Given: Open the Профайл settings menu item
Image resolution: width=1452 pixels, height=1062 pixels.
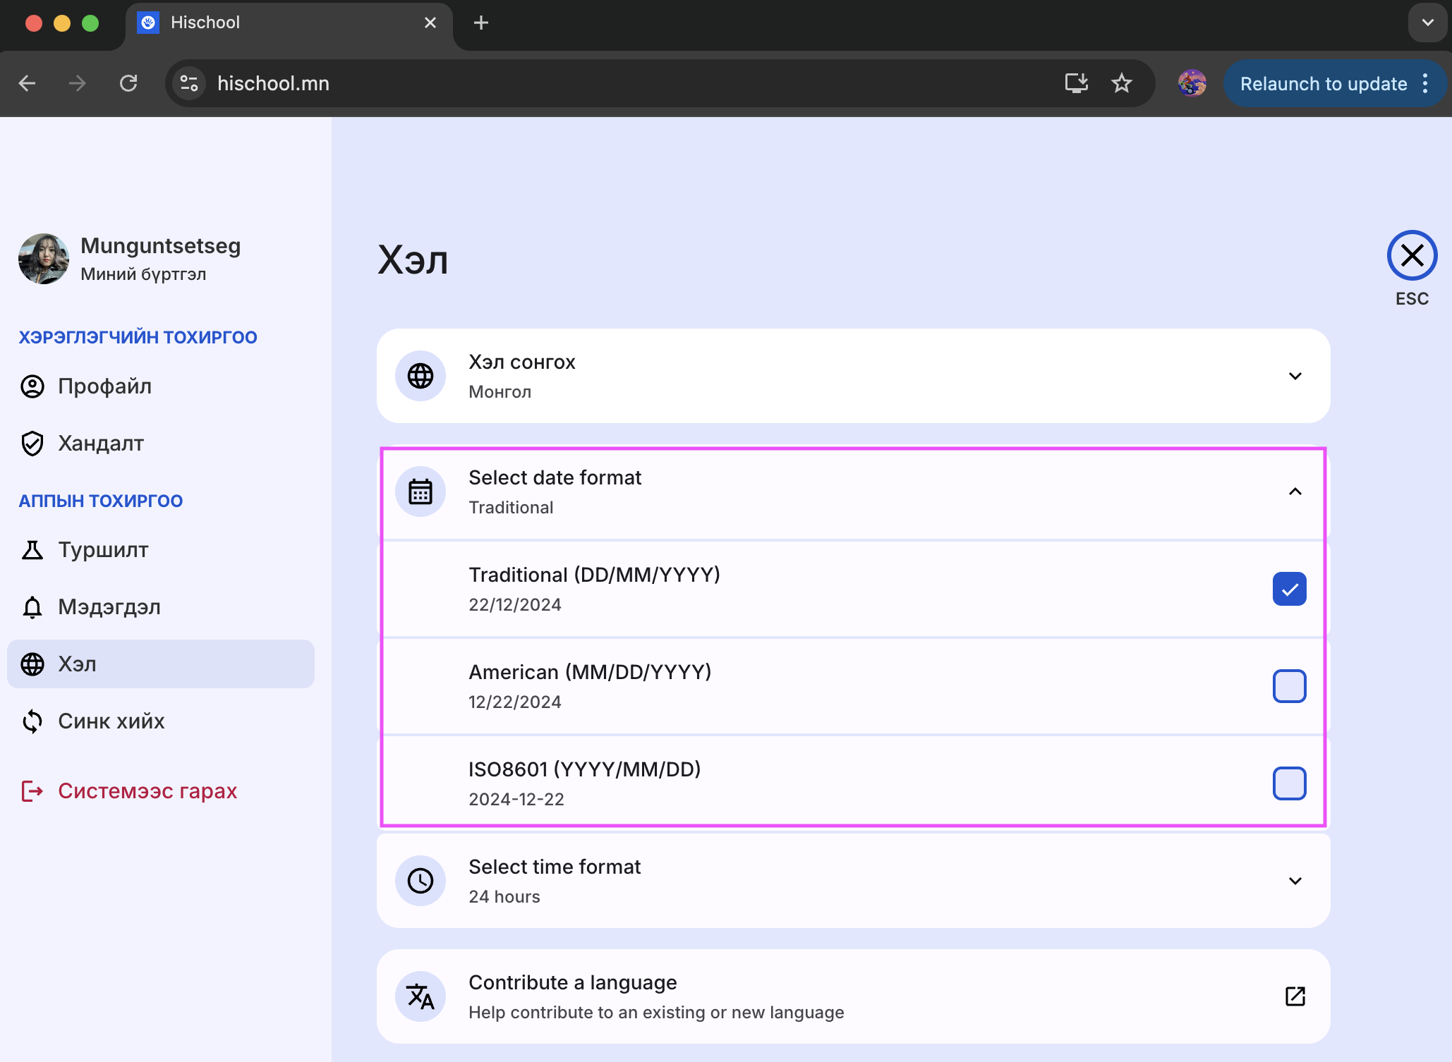Looking at the screenshot, I should tap(104, 386).
